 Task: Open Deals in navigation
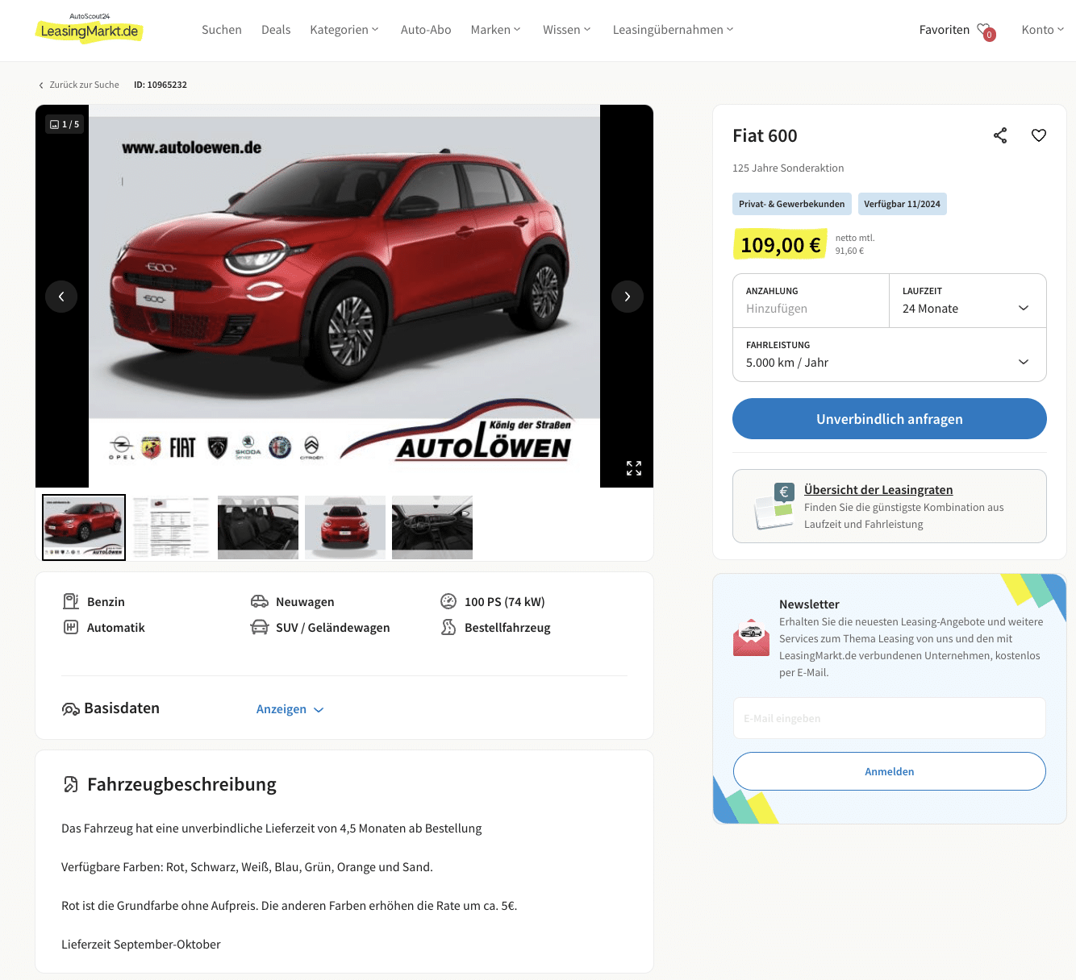tap(276, 30)
